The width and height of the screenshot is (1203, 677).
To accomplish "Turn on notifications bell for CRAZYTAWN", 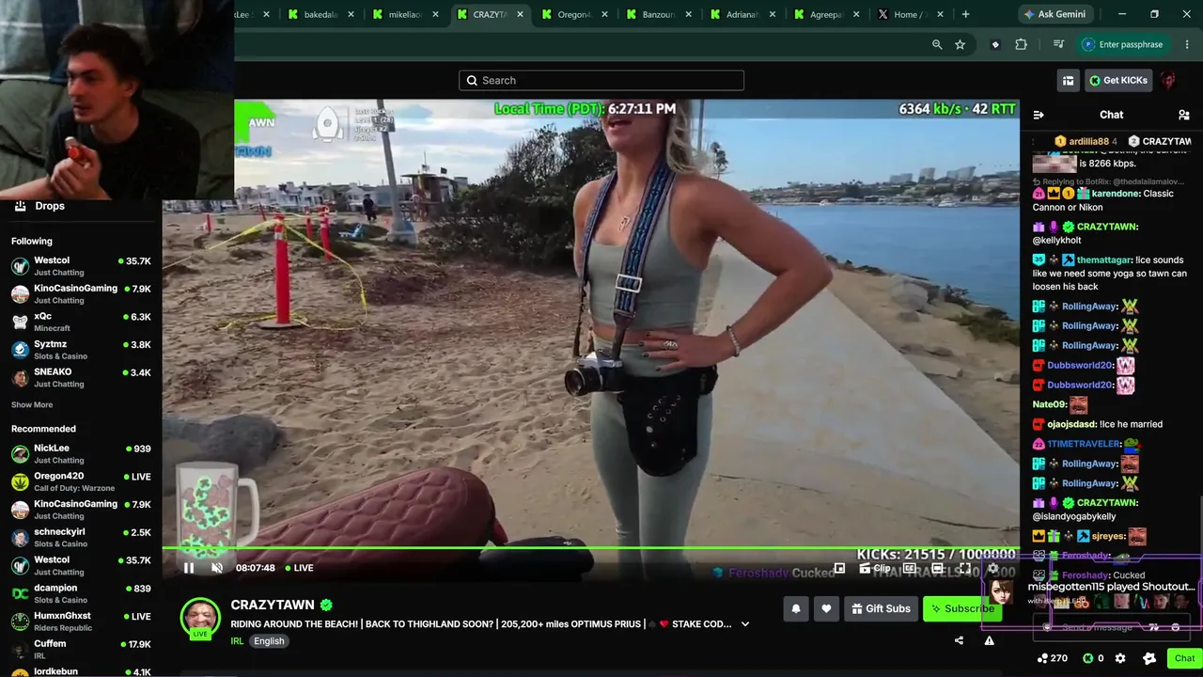I will click(x=796, y=608).
